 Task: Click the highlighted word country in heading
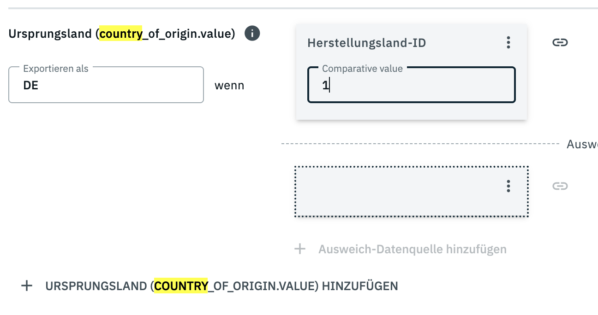[x=121, y=34]
